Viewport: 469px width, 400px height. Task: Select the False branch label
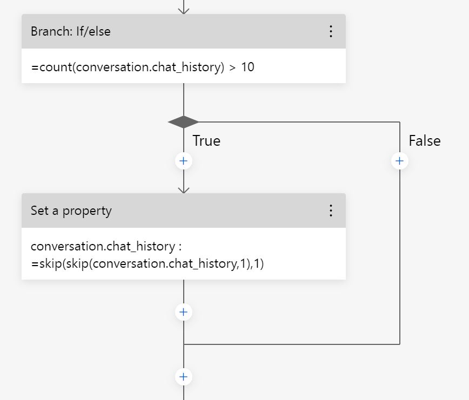pyautogui.click(x=425, y=140)
